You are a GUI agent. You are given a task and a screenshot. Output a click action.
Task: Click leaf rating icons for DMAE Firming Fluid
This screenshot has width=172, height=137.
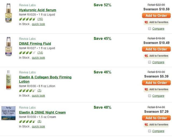tap(27, 53)
